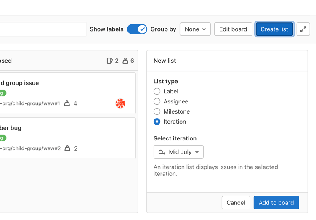Click weight icon on issue wew#2

[67, 148]
